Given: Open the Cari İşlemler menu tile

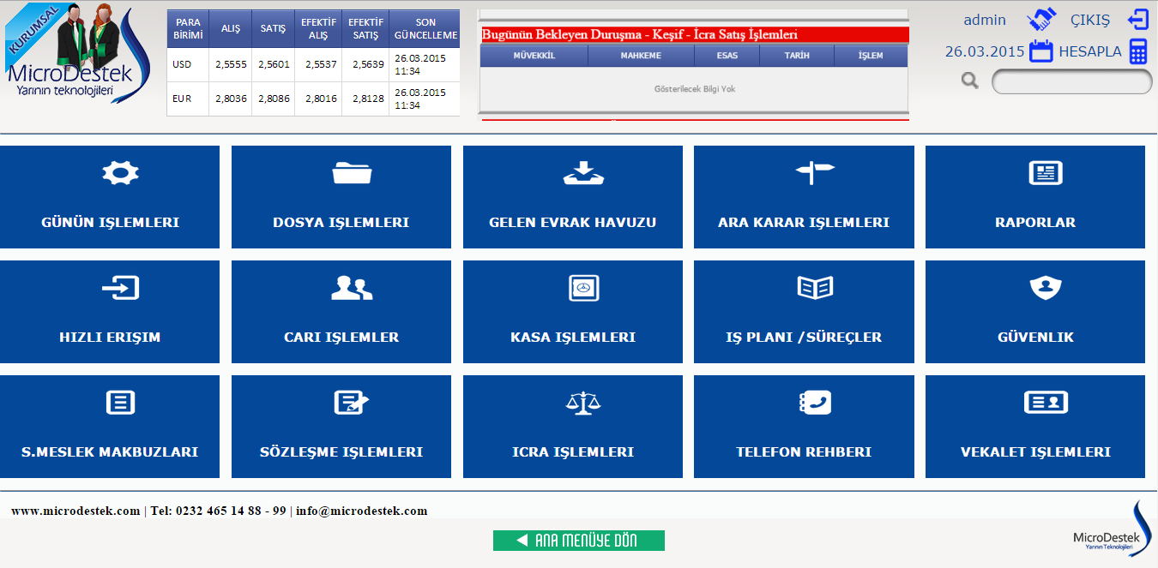Looking at the screenshot, I should [x=341, y=312].
